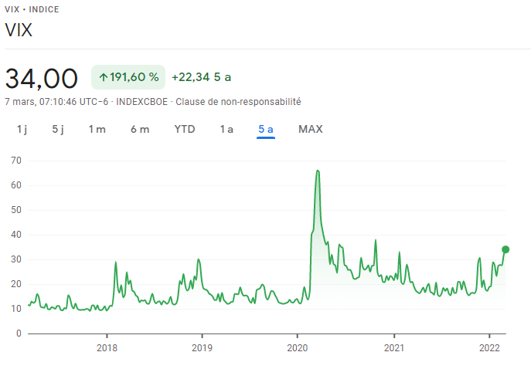Image resolution: width=531 pixels, height=369 pixels.
Task: Choose the 6m time range
Action: (140, 129)
